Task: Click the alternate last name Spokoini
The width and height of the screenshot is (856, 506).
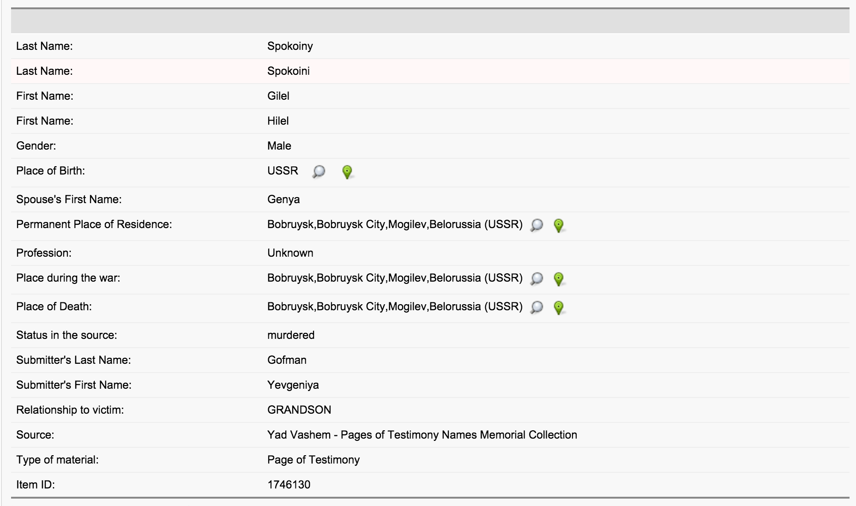Action: 288,71
